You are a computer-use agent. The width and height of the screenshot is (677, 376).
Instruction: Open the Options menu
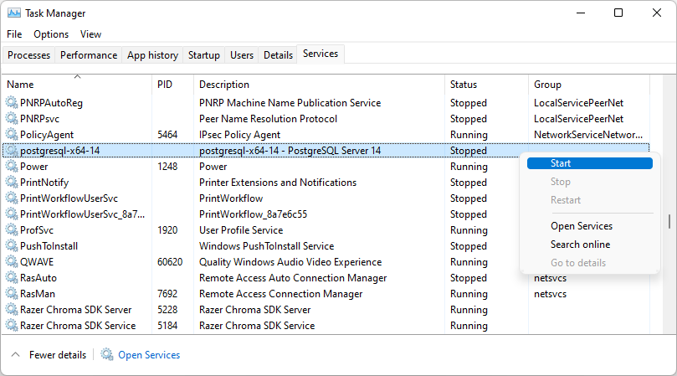pos(51,34)
